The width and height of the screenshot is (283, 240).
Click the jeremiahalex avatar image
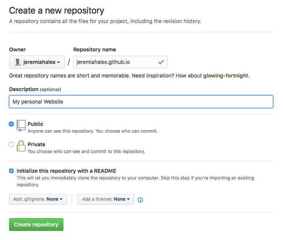(x=18, y=62)
